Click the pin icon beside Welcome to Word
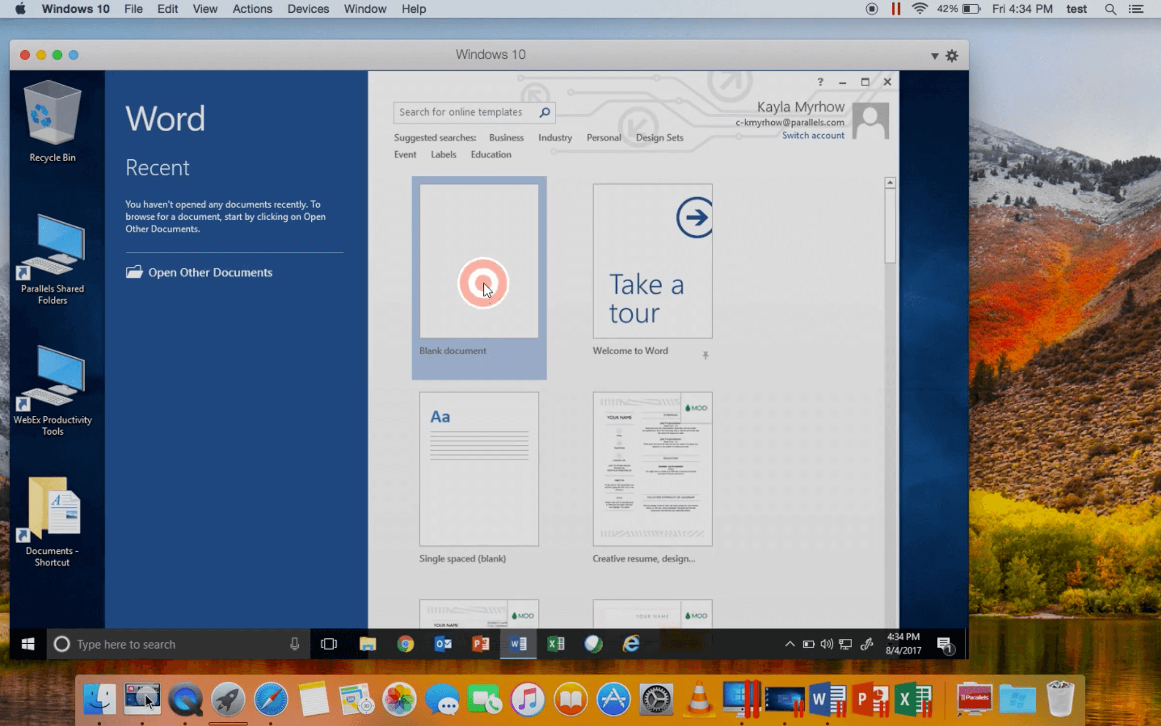Image resolution: width=1161 pixels, height=726 pixels. coord(705,355)
